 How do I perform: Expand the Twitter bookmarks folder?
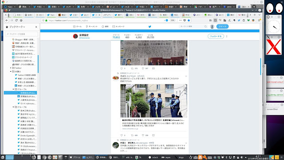pyautogui.click(x=11, y=68)
